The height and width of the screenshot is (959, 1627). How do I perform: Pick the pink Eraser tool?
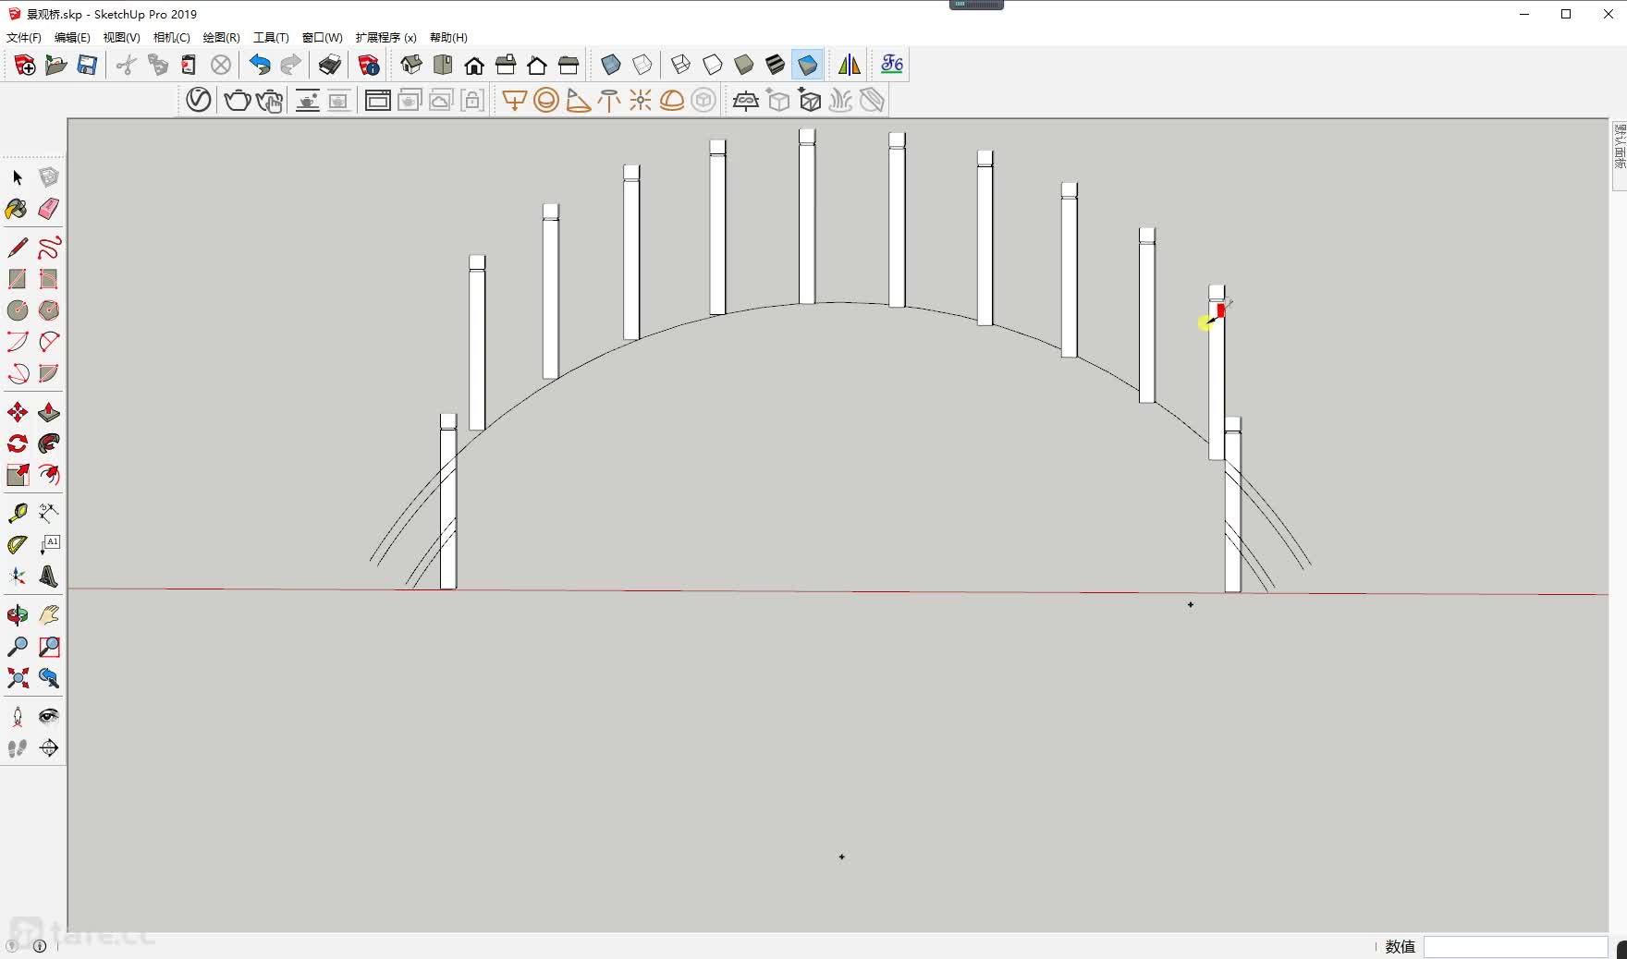(49, 209)
